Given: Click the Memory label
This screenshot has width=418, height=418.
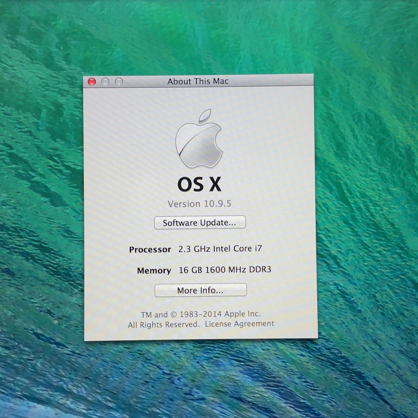Looking at the screenshot, I should [154, 271].
